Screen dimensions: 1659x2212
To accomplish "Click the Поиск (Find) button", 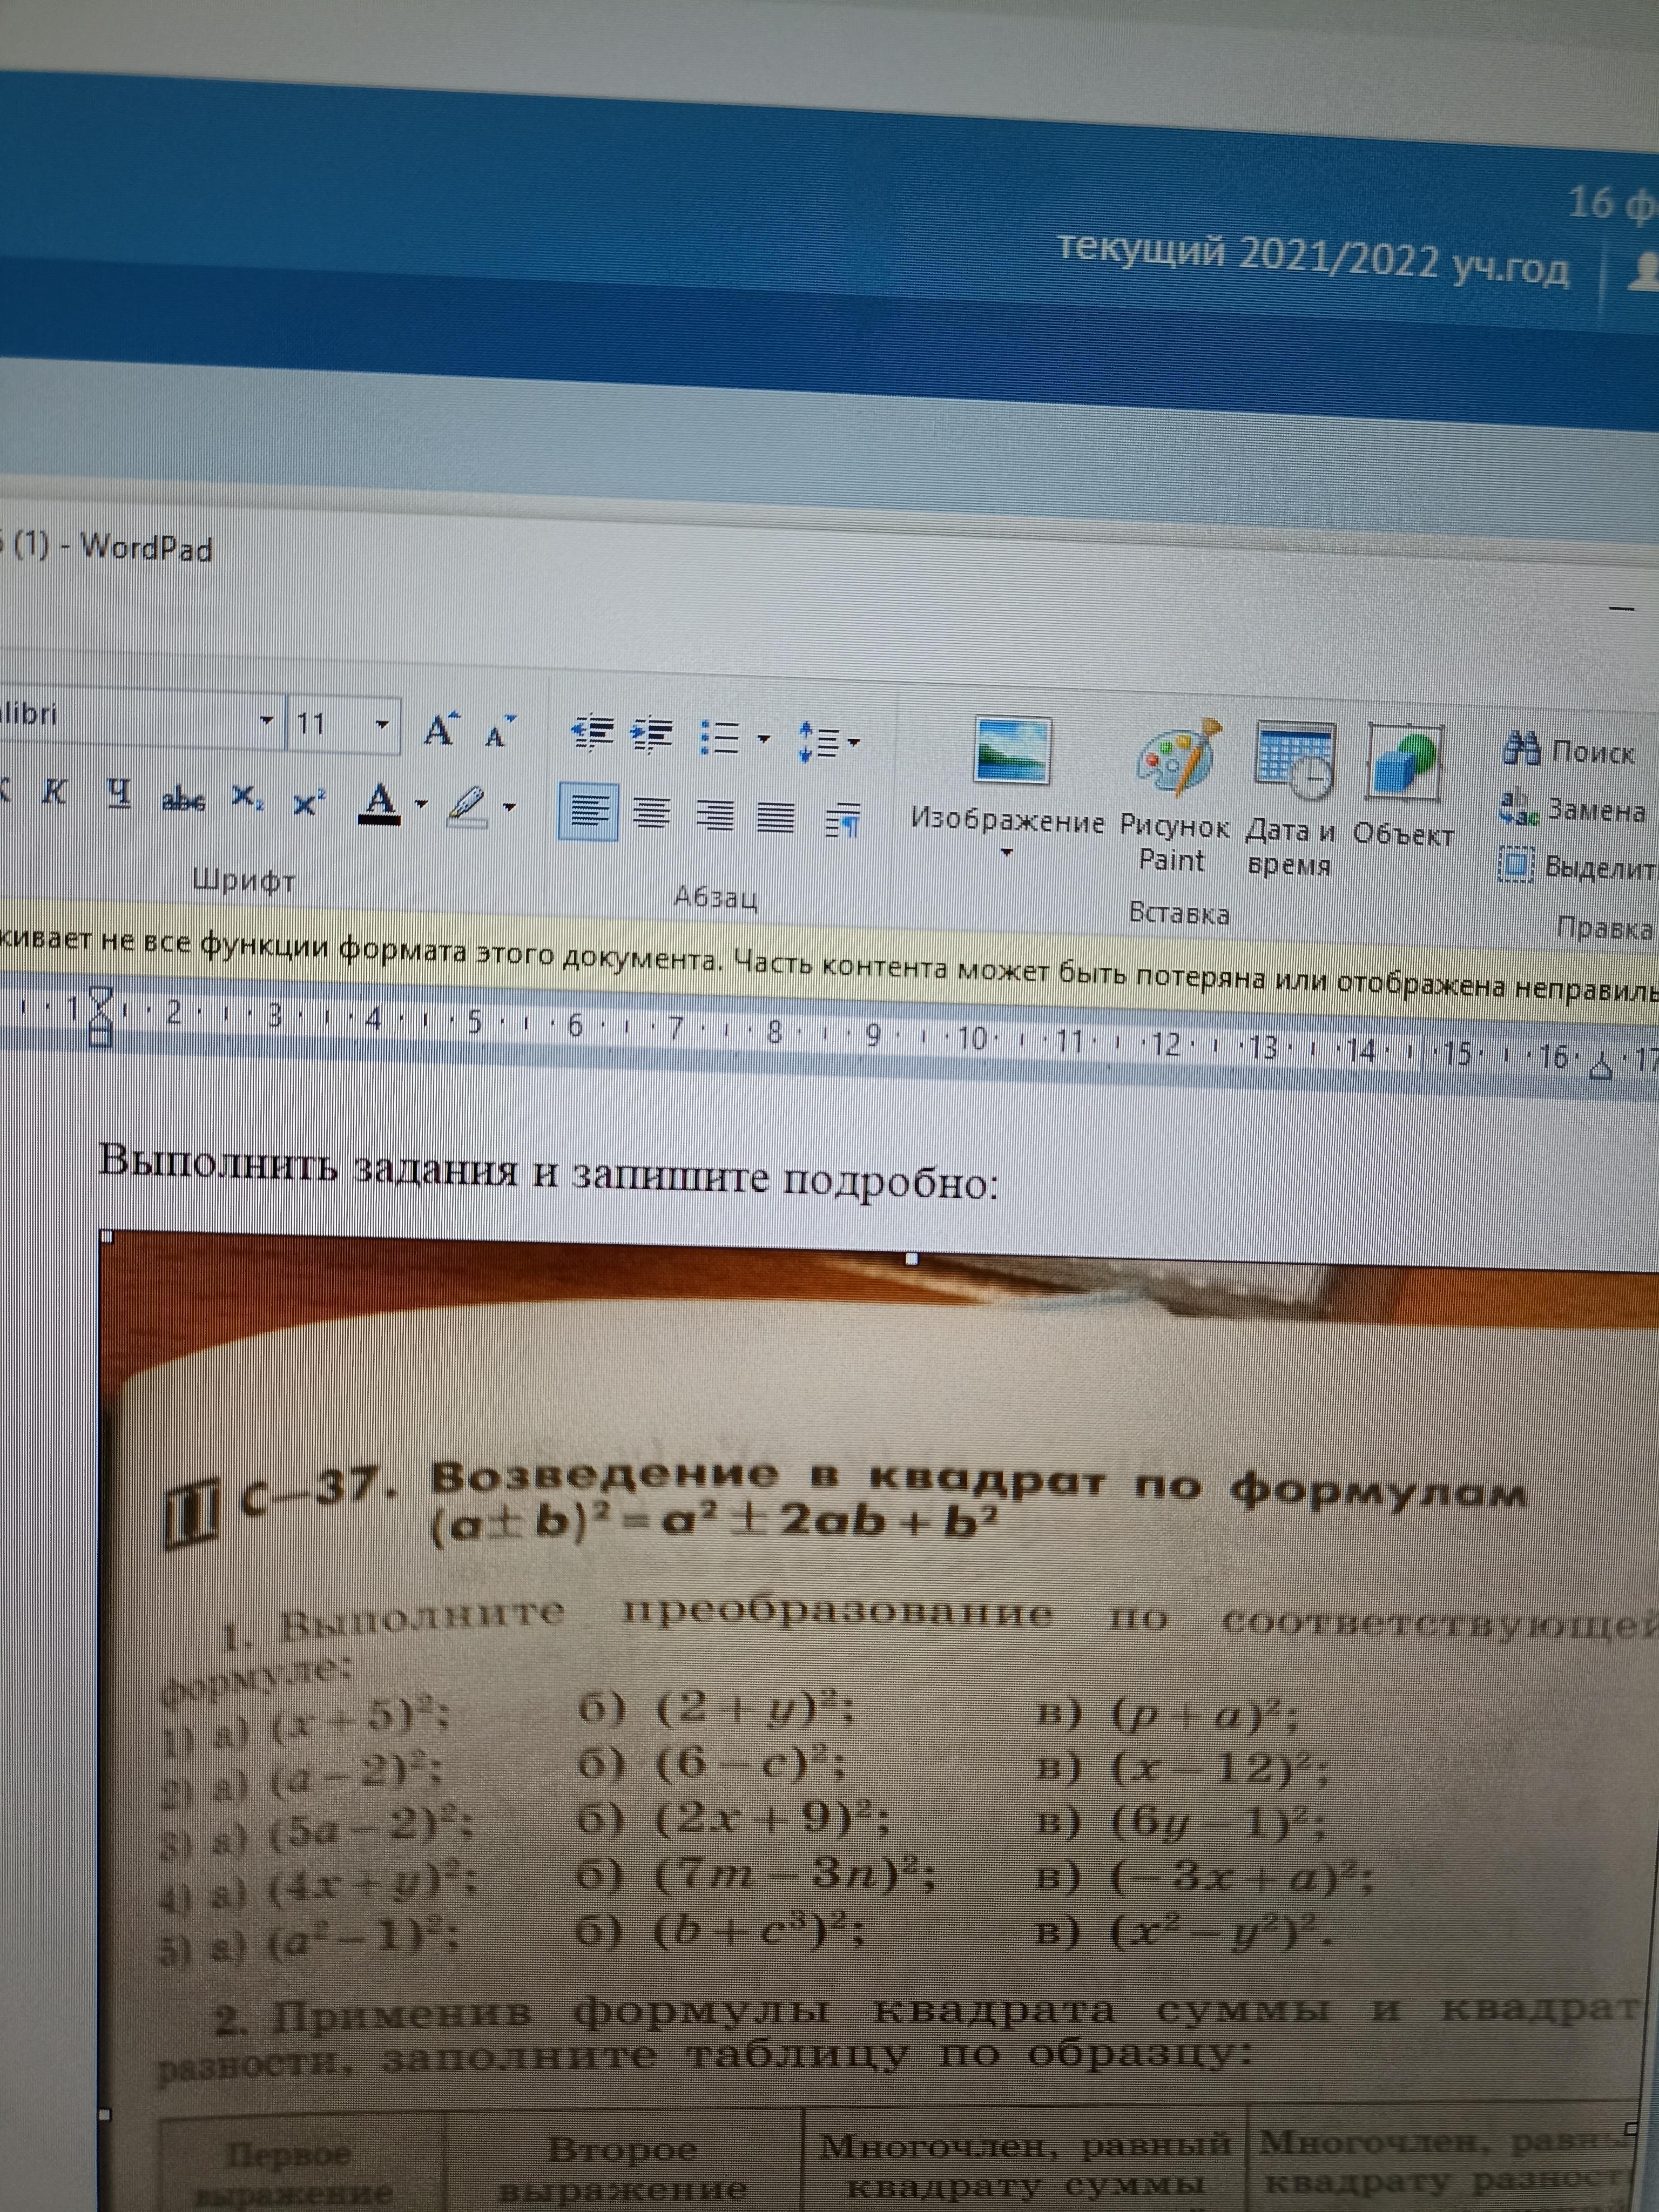I will [1571, 749].
